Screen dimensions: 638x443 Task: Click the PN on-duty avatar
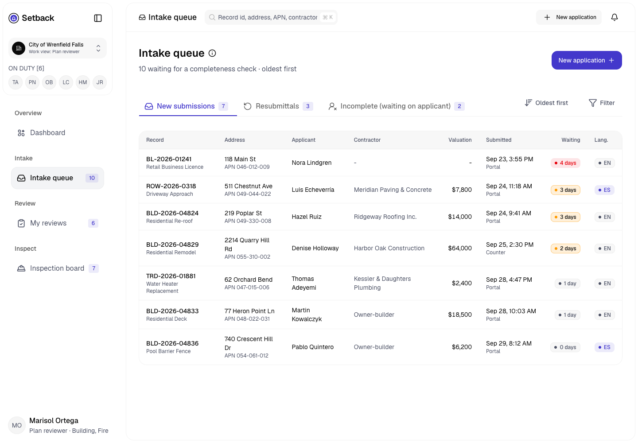(32, 82)
